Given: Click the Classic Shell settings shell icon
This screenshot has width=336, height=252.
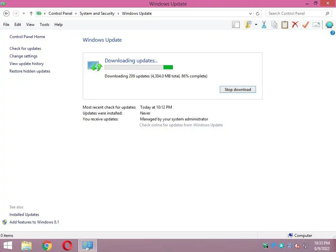Looking at the screenshot, I should click(x=329, y=25).
